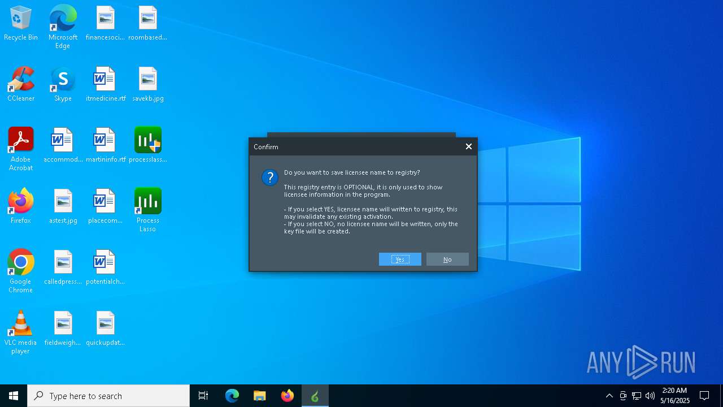Viewport: 723px width, 407px height.
Task: Open the Windows Start menu
Action: [14, 396]
